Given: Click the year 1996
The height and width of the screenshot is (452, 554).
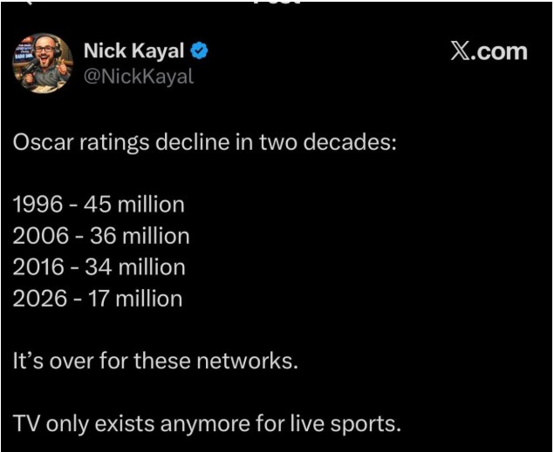Looking at the screenshot, I should coord(37,205).
